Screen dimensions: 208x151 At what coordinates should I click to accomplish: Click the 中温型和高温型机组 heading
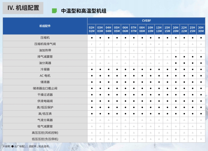coord(83,11)
